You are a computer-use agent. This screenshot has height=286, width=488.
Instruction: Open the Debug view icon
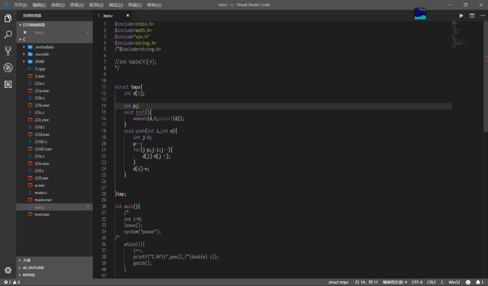8,68
